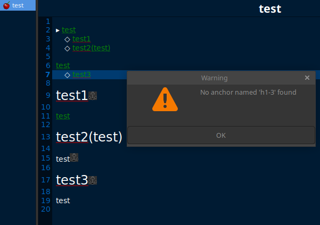This screenshot has width=320, height=225.
Task: Click the top-level test link on line 2
Action: [69, 30]
